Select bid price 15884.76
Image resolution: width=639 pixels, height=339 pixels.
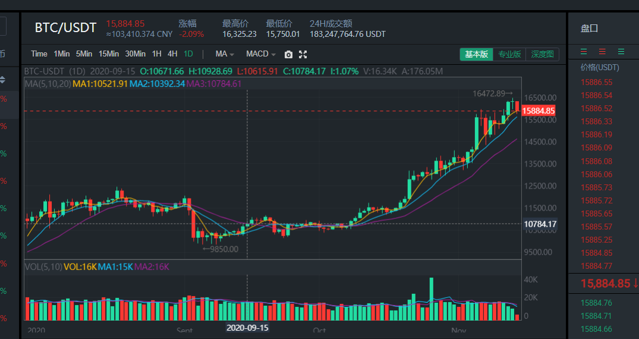click(597, 303)
